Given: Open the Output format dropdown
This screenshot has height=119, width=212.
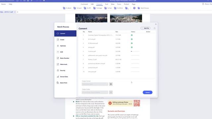Looking at the screenshot, I should (95, 84).
